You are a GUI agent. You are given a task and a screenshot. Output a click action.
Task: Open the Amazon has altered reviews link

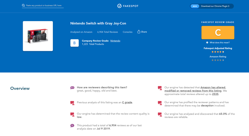pos(195,89)
